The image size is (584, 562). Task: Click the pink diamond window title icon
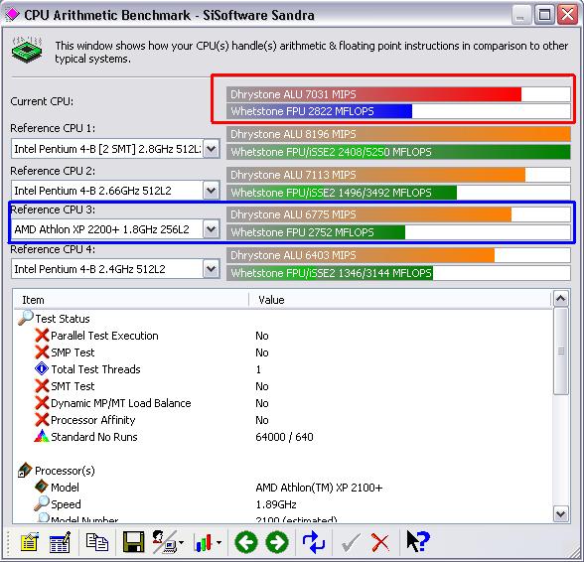tap(12, 15)
